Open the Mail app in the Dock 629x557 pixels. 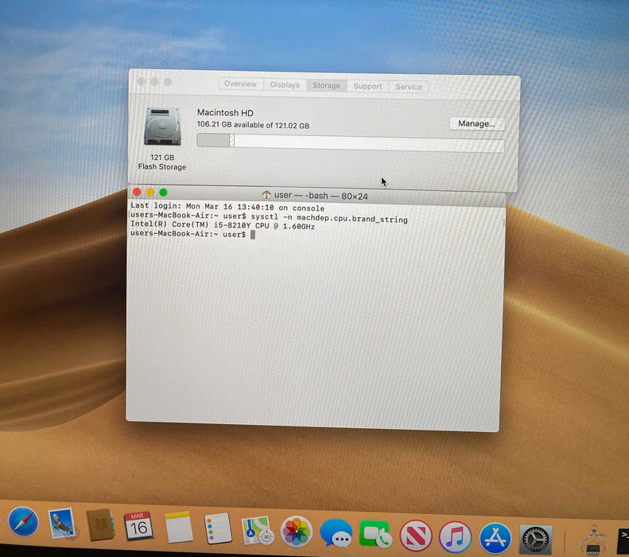click(62, 524)
